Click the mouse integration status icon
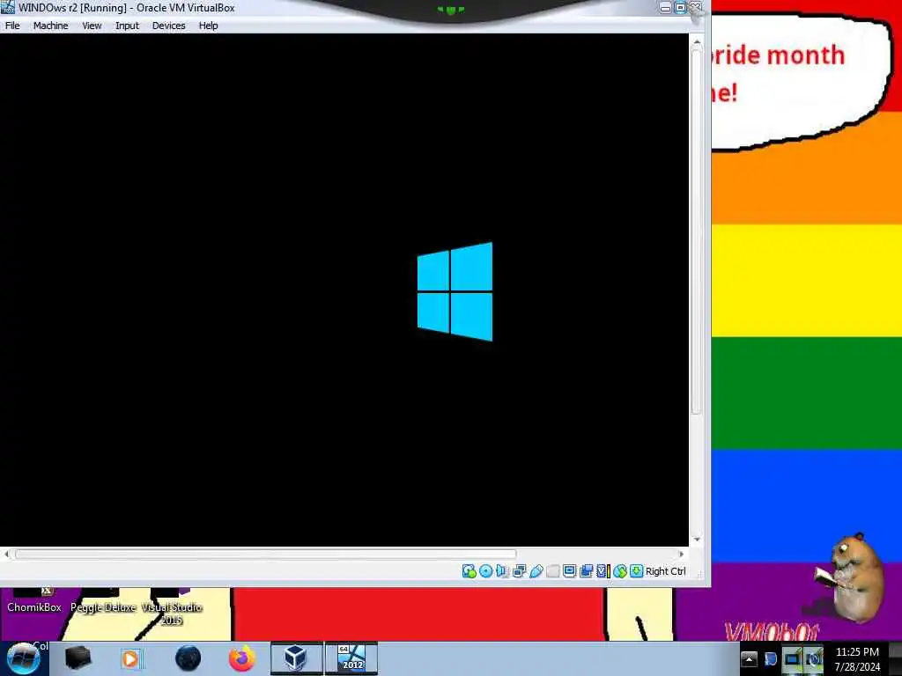 point(619,570)
